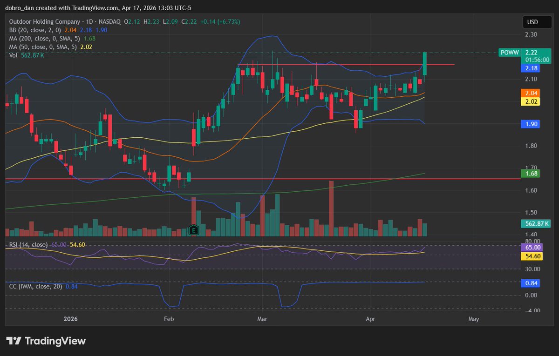
Task: Click the orange 2.04 price axis label
Action: click(x=530, y=93)
